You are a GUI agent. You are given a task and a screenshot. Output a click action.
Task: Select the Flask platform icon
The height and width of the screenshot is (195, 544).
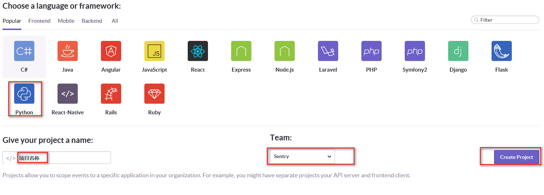[x=502, y=51]
